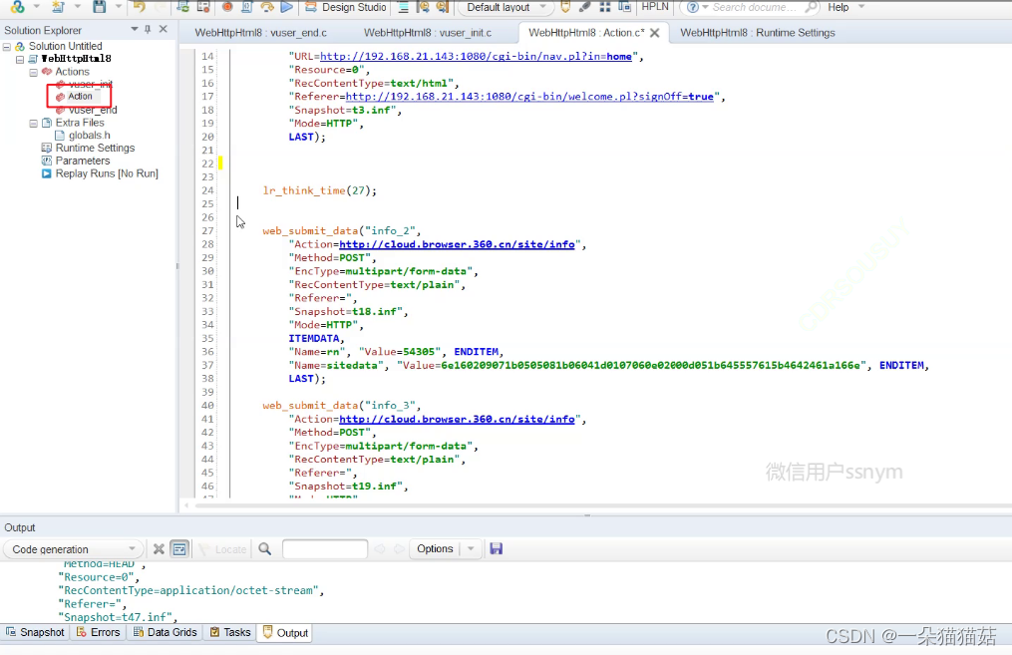Viewport: 1012px width, 655px height.
Task: Pin the Solution Explorer pane
Action: pyautogui.click(x=148, y=29)
